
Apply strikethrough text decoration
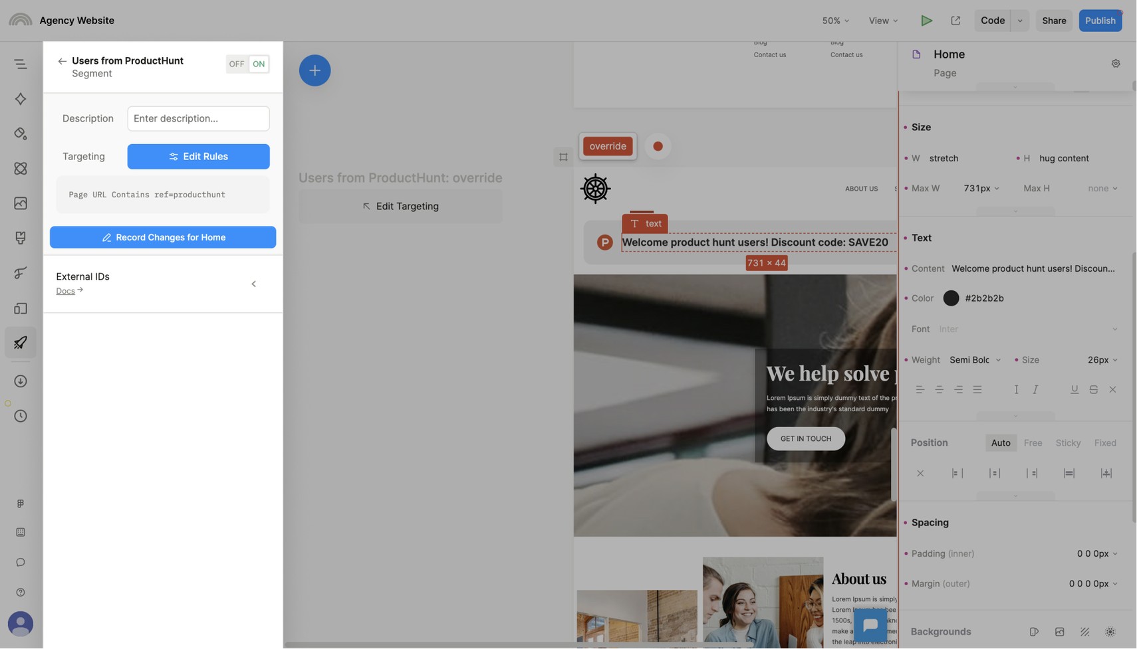[x=1094, y=390]
